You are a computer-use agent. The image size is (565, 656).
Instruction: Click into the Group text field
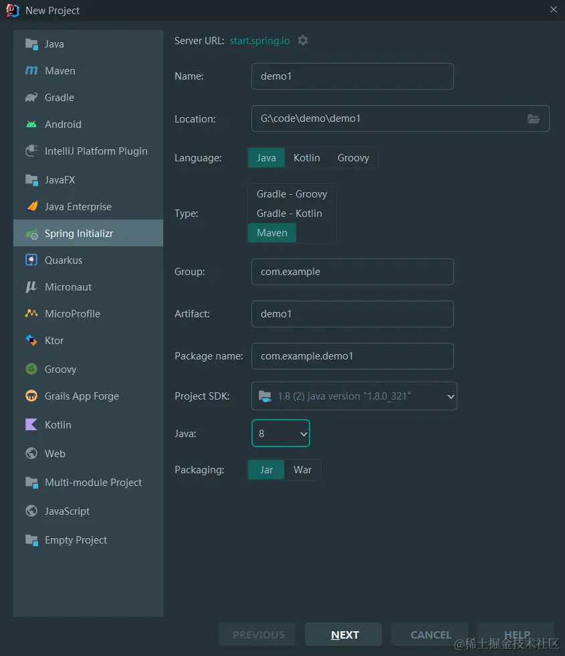pos(352,272)
